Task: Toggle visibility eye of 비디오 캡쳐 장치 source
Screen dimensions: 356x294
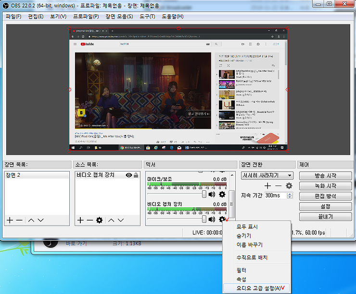Action: 129,175
